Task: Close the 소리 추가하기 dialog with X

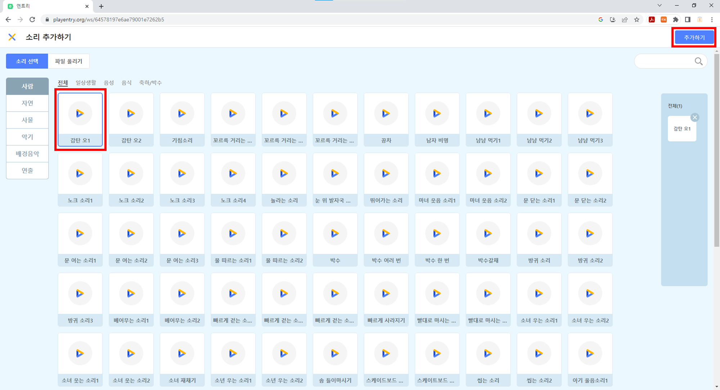Action: (12, 37)
